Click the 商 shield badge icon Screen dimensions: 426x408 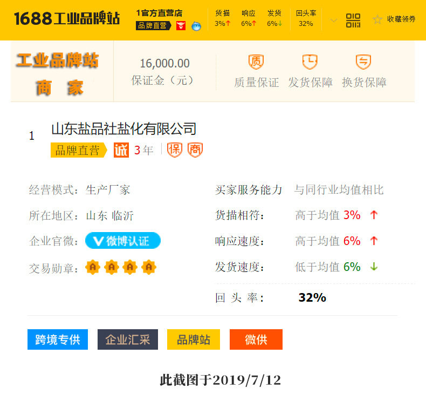click(195, 150)
